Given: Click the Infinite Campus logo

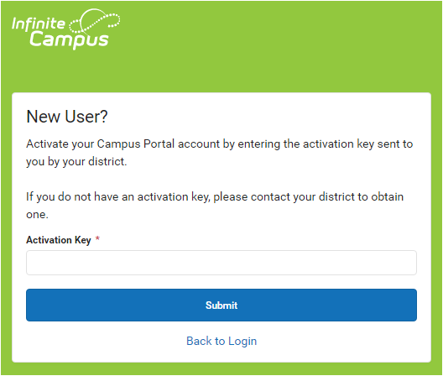Looking at the screenshot, I should (x=65, y=29).
